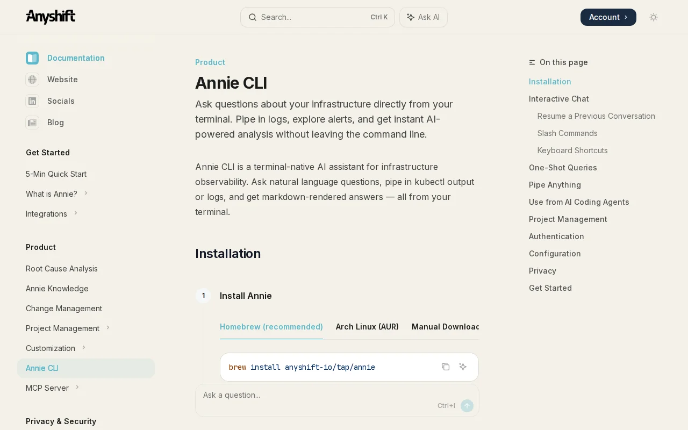
Task: Jump to Resume a Previous Conversation
Action: pyautogui.click(x=596, y=116)
